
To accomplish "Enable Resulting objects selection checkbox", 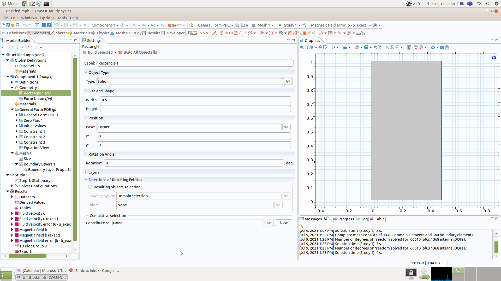I will point(90,187).
